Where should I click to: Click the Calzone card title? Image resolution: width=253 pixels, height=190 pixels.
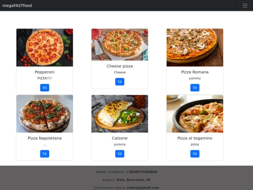coord(120,138)
